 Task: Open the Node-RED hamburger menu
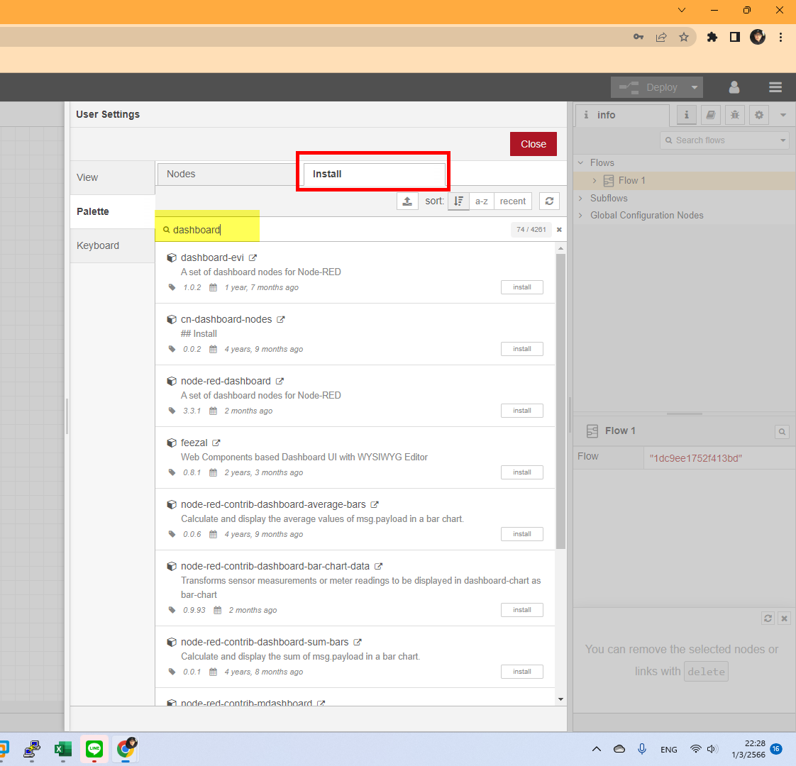(775, 87)
